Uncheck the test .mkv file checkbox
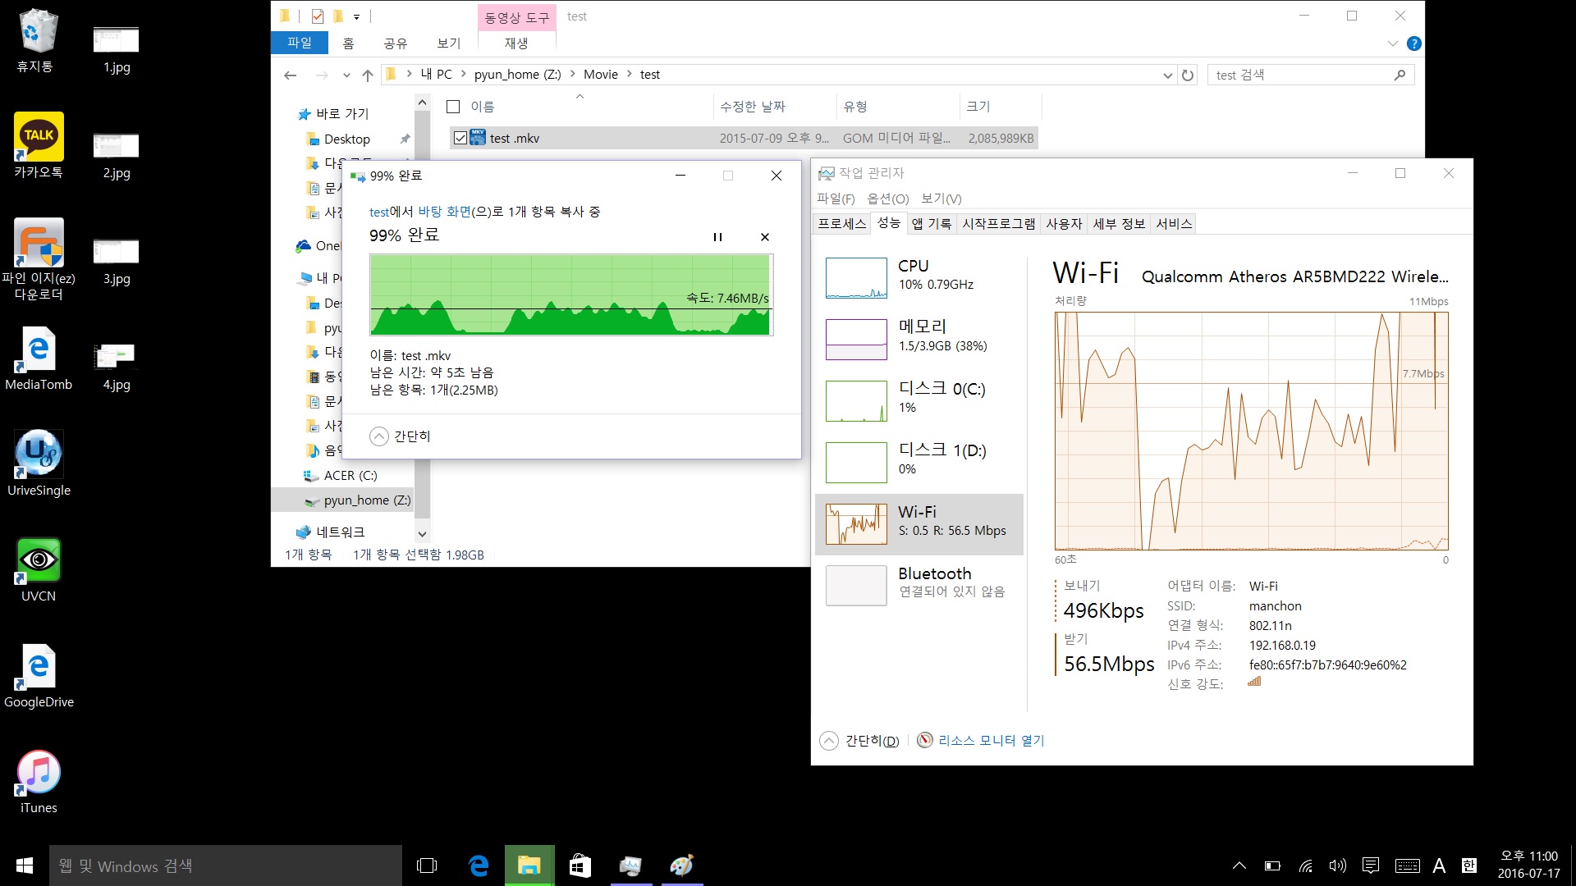 click(x=460, y=138)
